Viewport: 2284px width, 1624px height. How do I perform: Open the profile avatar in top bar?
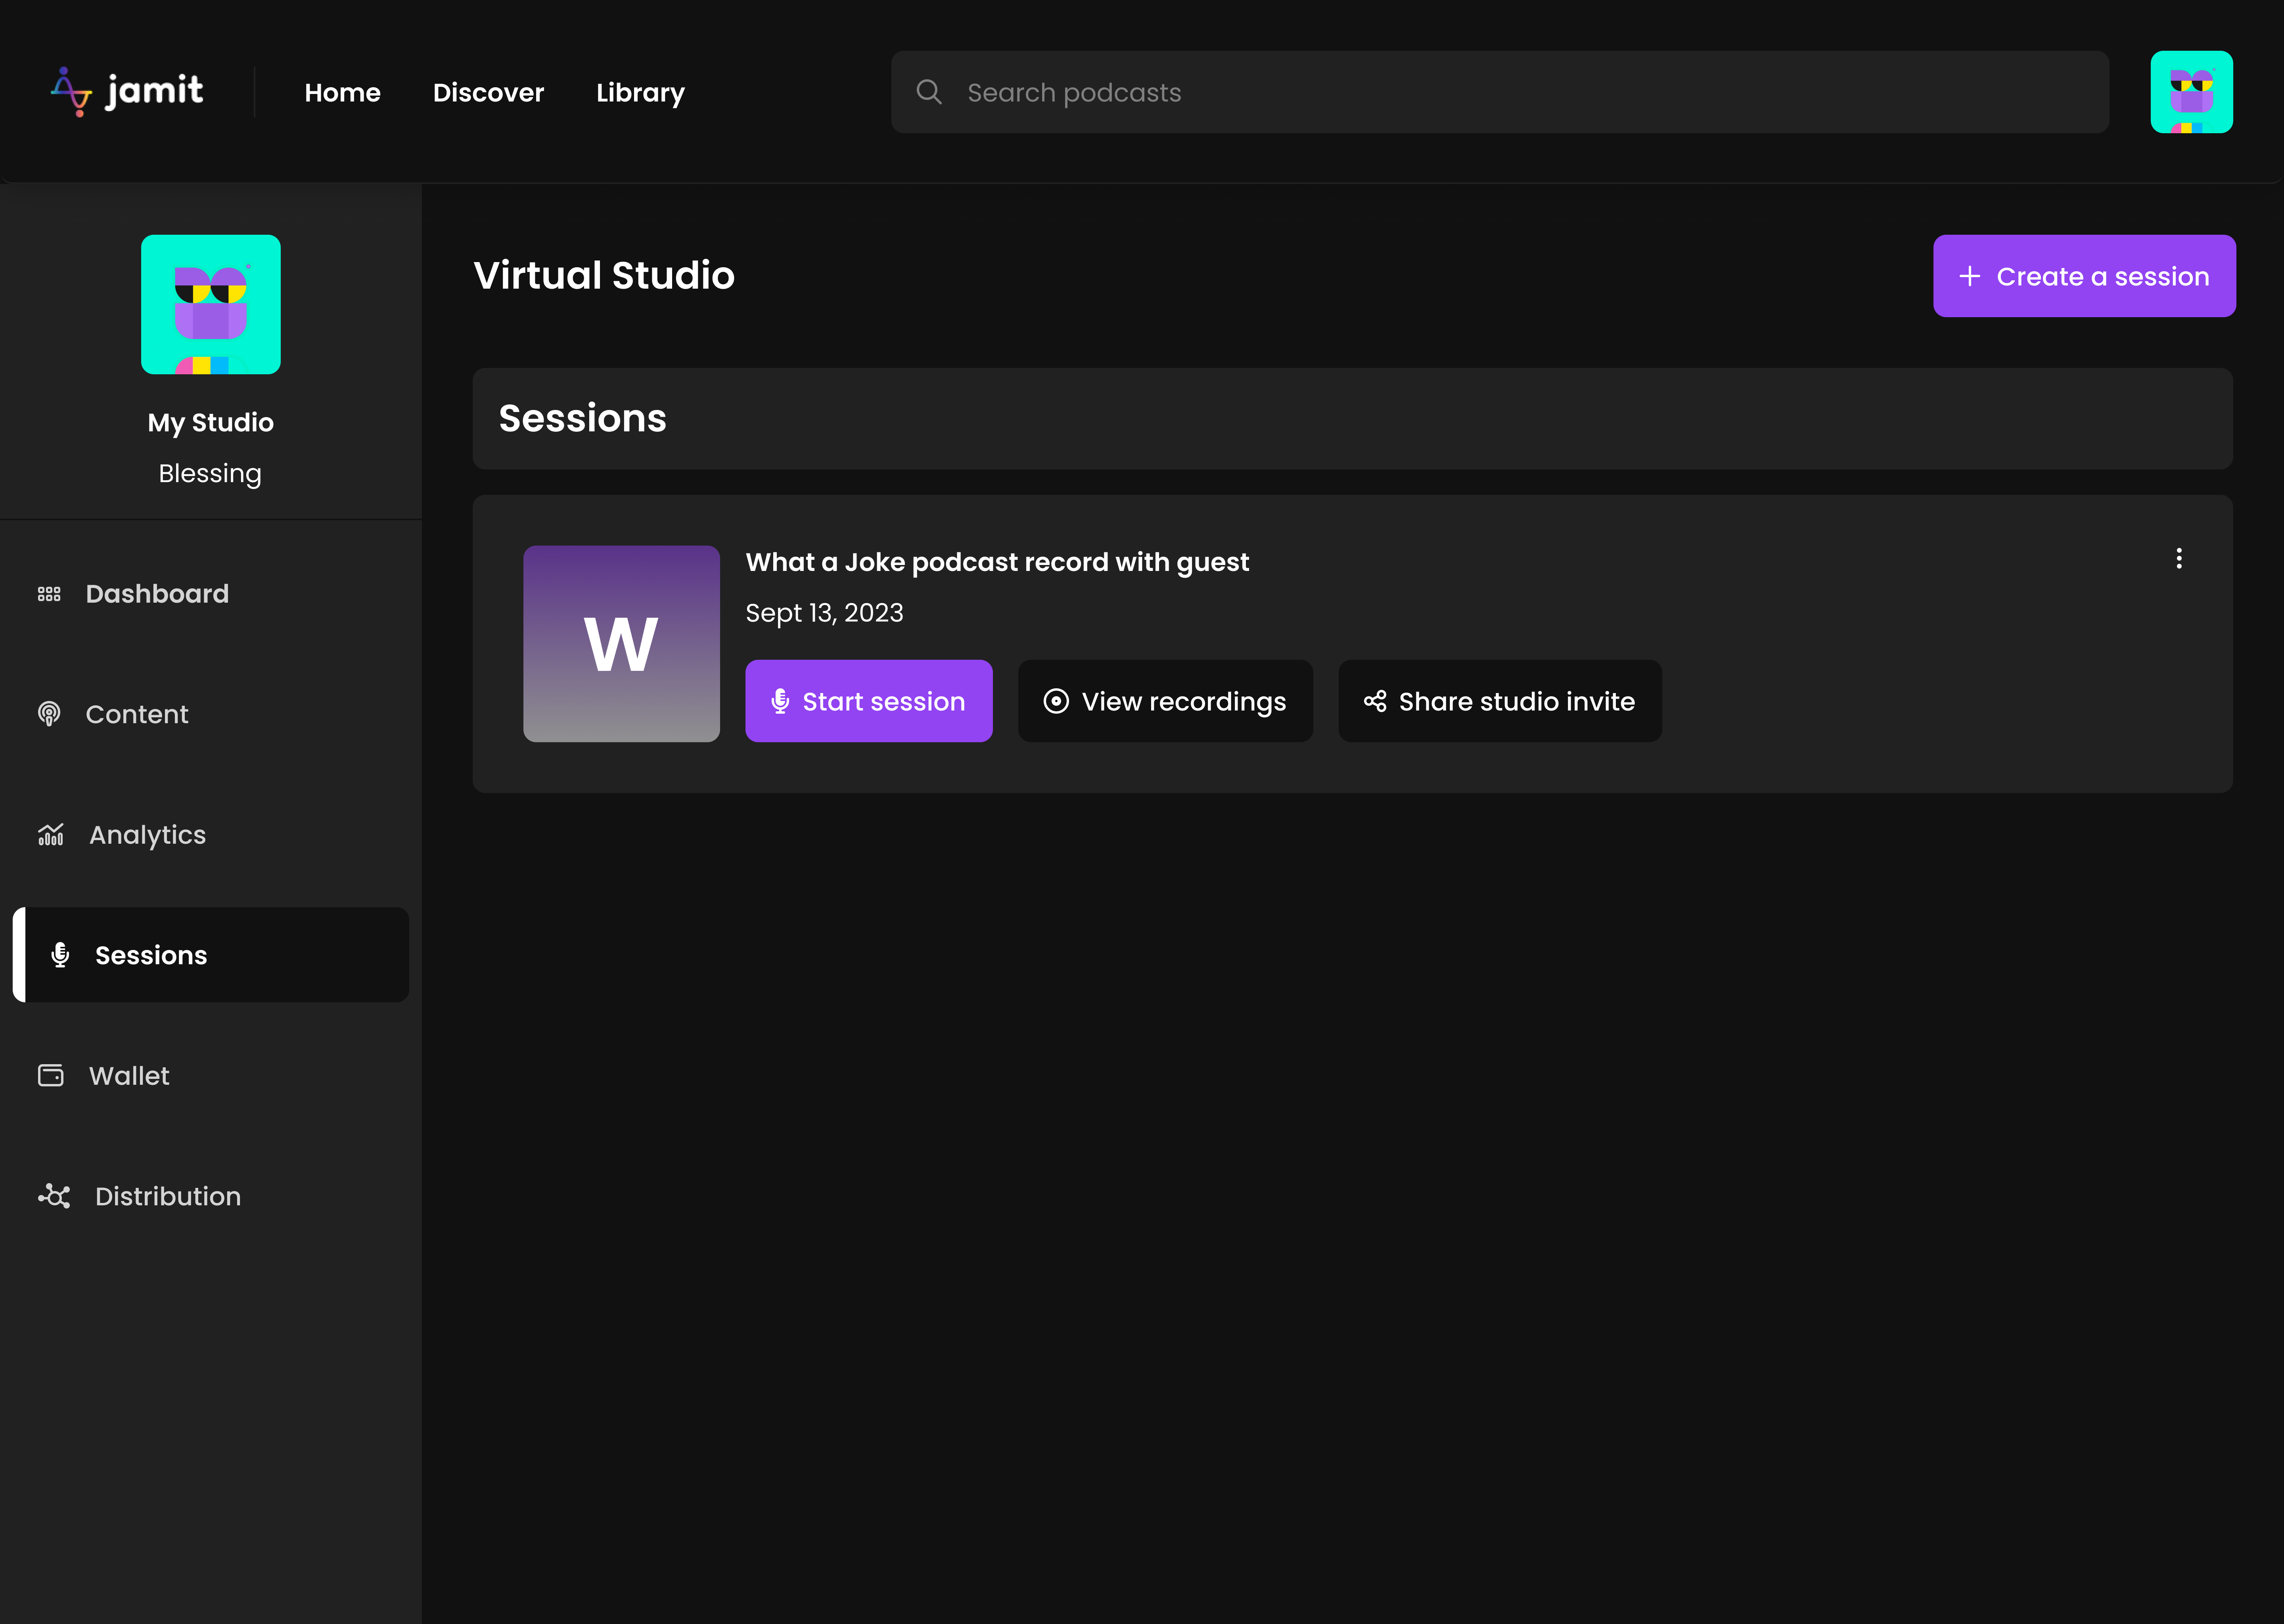click(x=2190, y=92)
